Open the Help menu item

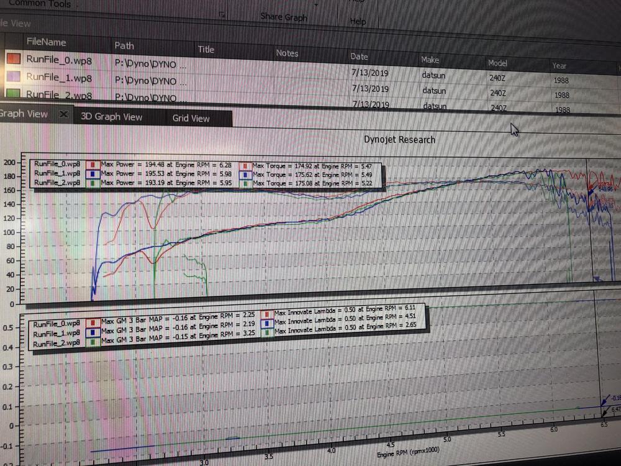pyautogui.click(x=358, y=21)
